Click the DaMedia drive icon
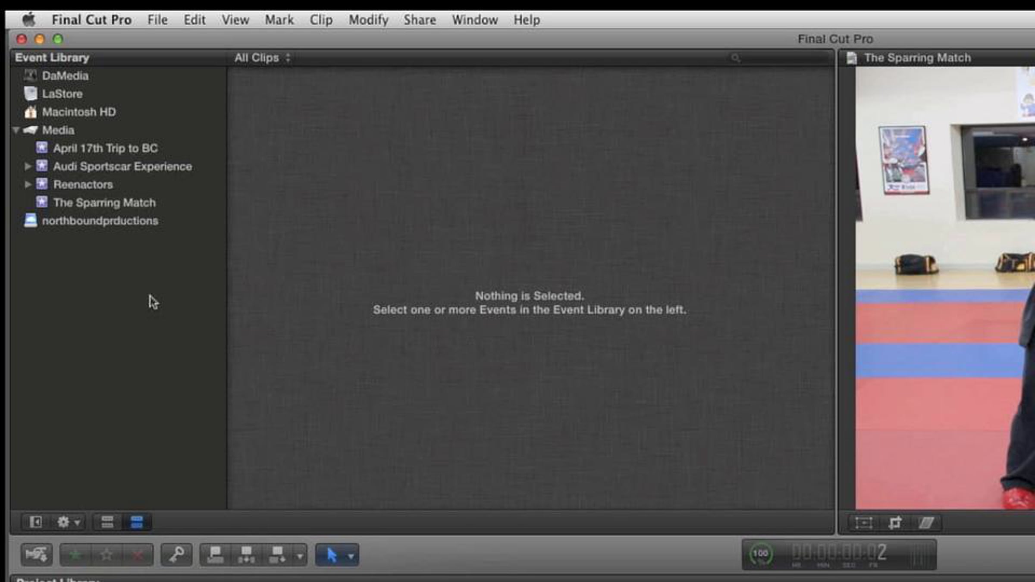 coord(30,75)
